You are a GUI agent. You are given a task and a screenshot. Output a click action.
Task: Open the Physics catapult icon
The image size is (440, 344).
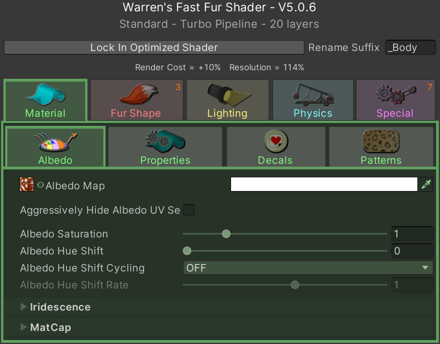tap(312, 94)
